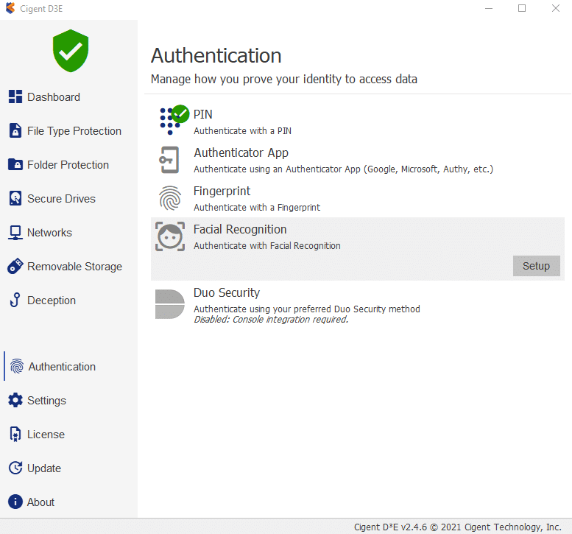Click the green shield status icon
This screenshot has width=572, height=534.
pyautogui.click(x=71, y=51)
